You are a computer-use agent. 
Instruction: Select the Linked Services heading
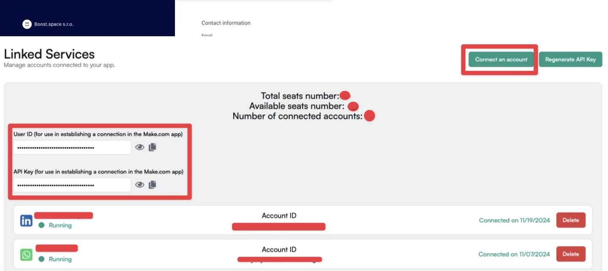pos(49,54)
